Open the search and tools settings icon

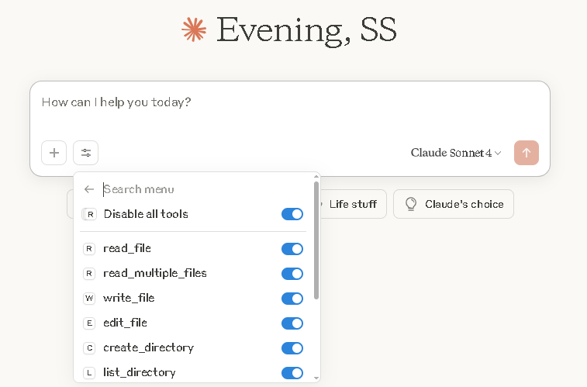pyautogui.click(x=85, y=153)
